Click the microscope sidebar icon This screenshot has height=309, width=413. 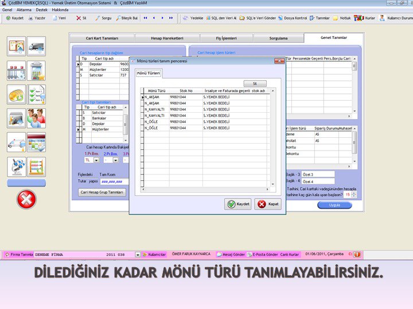tap(16, 167)
